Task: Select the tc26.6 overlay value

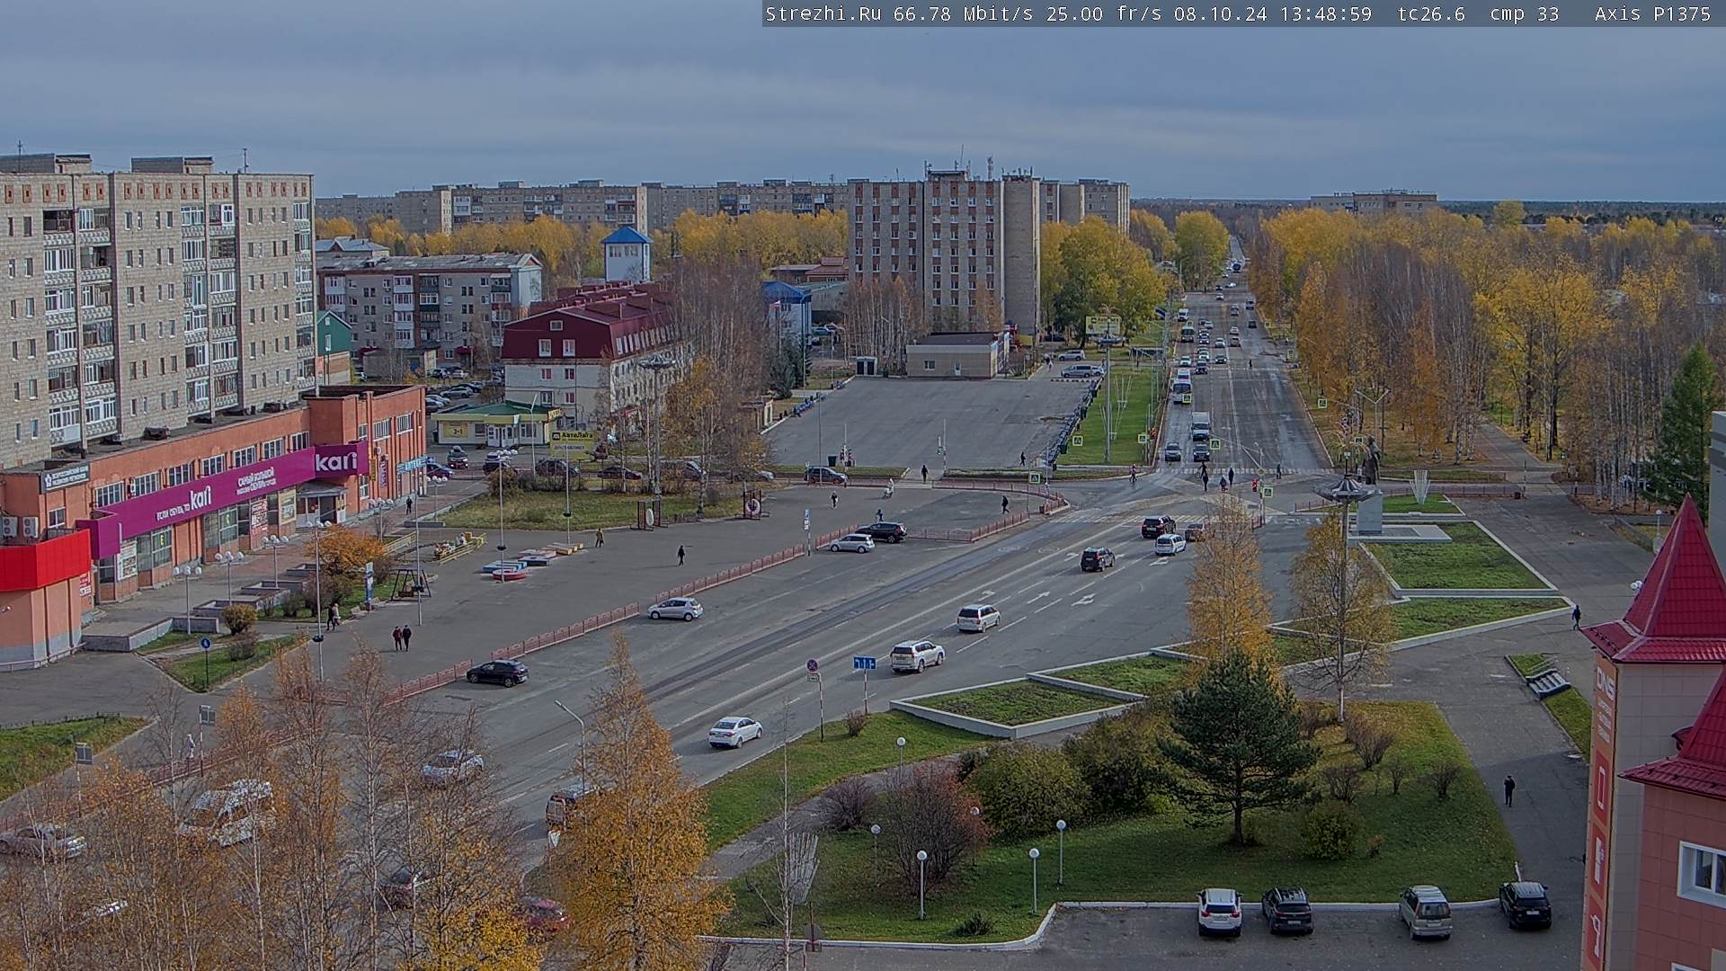Action: [x=1431, y=13]
